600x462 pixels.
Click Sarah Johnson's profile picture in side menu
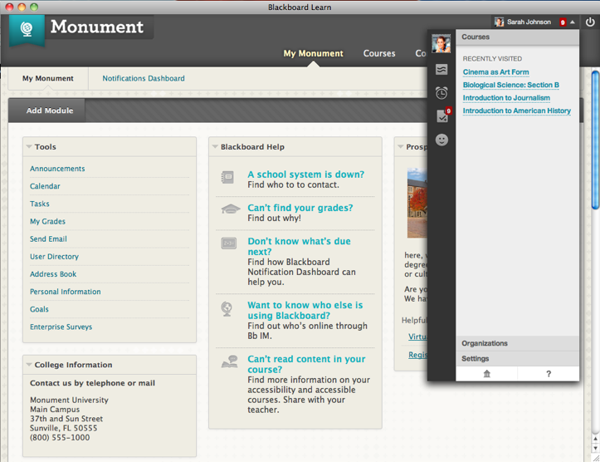[x=441, y=43]
